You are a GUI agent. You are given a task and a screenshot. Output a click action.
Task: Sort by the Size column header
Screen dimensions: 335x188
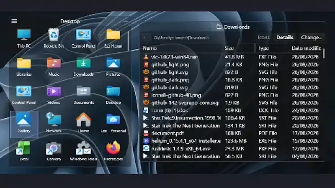[229, 48]
